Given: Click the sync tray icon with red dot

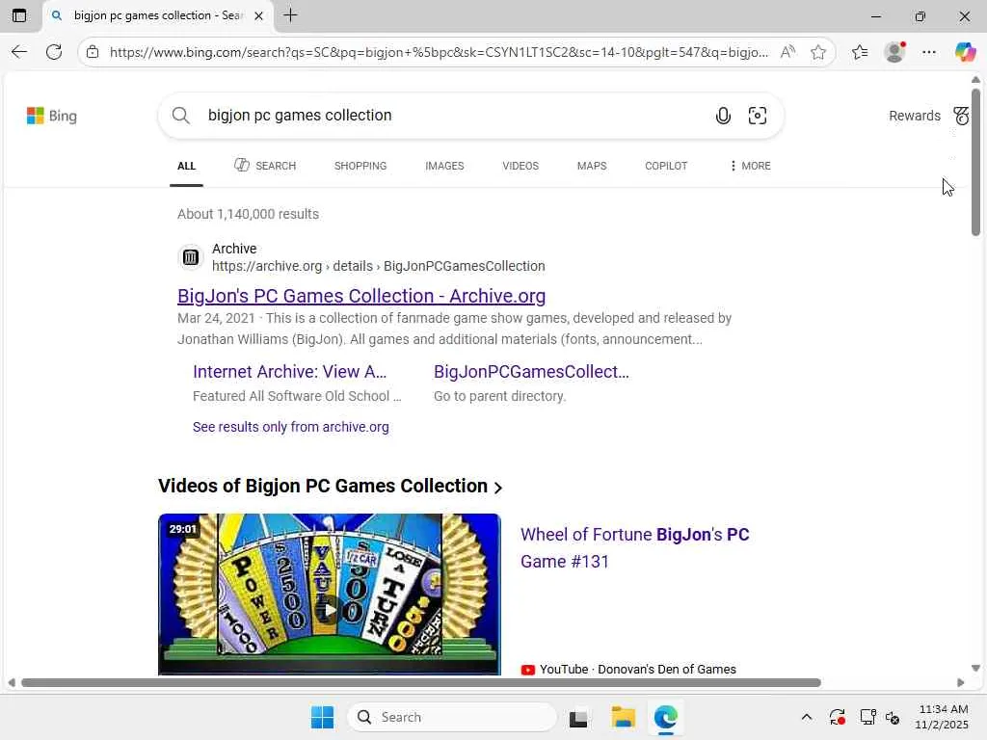Looking at the screenshot, I should (837, 717).
